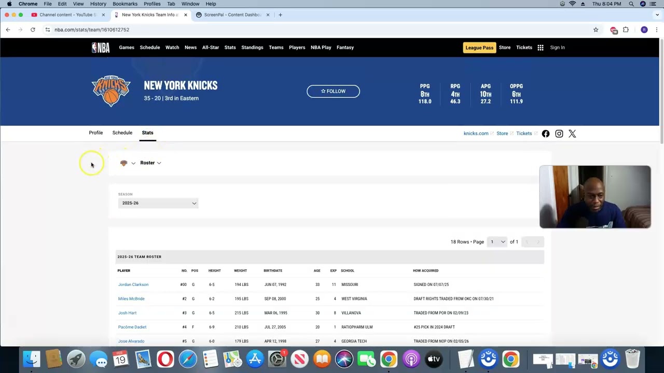
Task: Bookmark this page with the star icon
Action: 596,30
